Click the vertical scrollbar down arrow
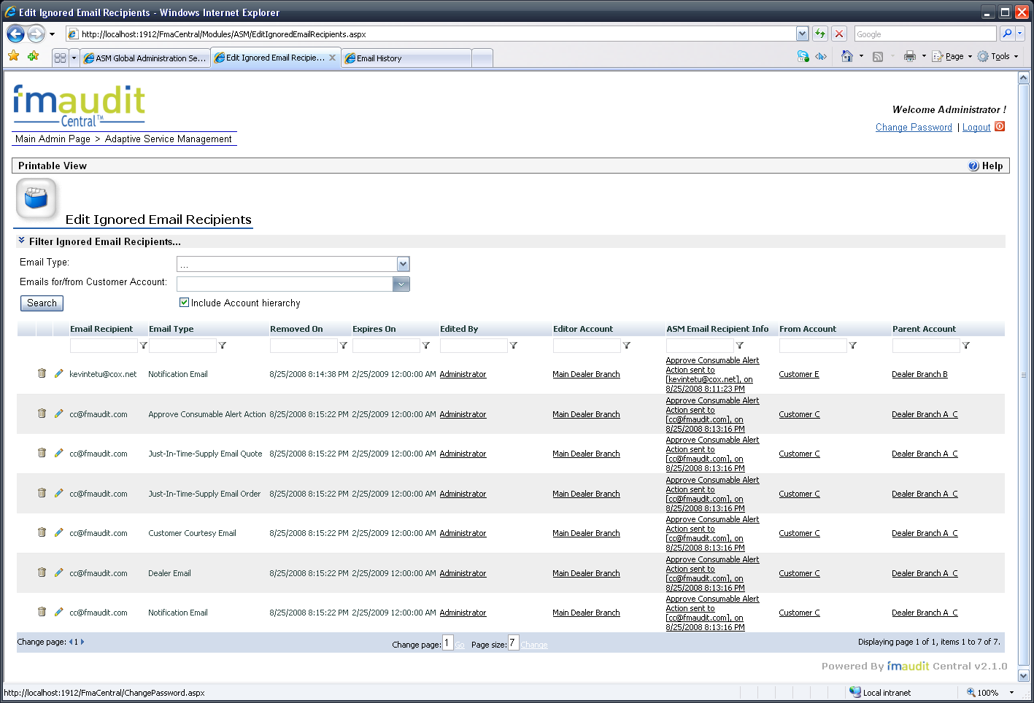Viewport: 1034px width, 703px height. coord(1023,675)
